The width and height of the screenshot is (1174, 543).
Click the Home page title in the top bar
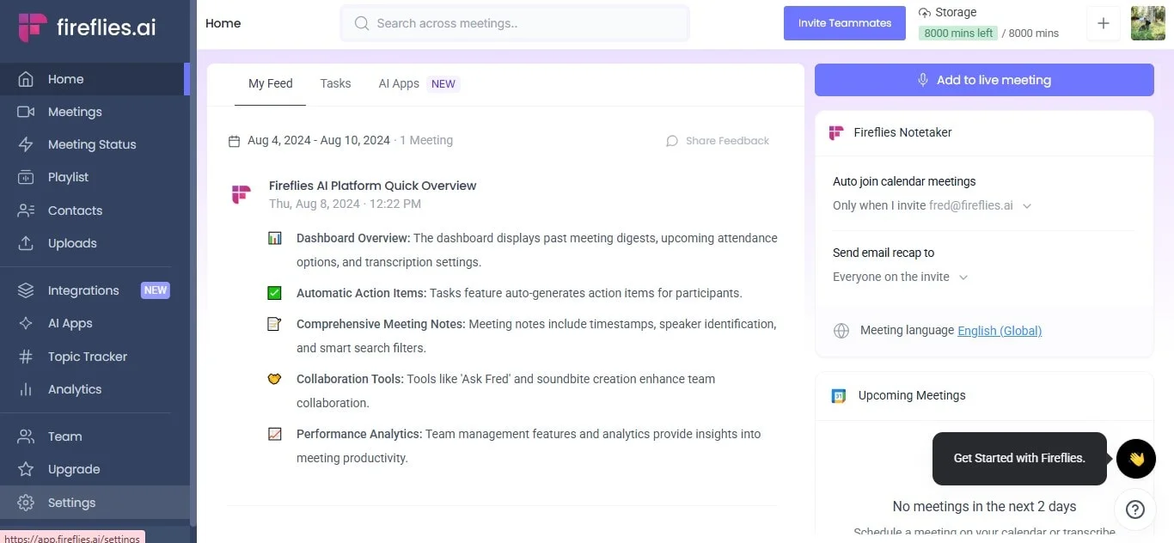[223, 23]
